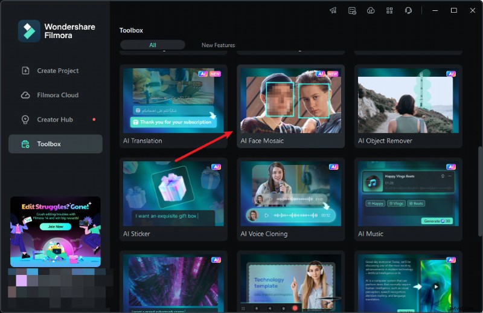
Task: Click the task list icon in title bar
Action: (352, 10)
